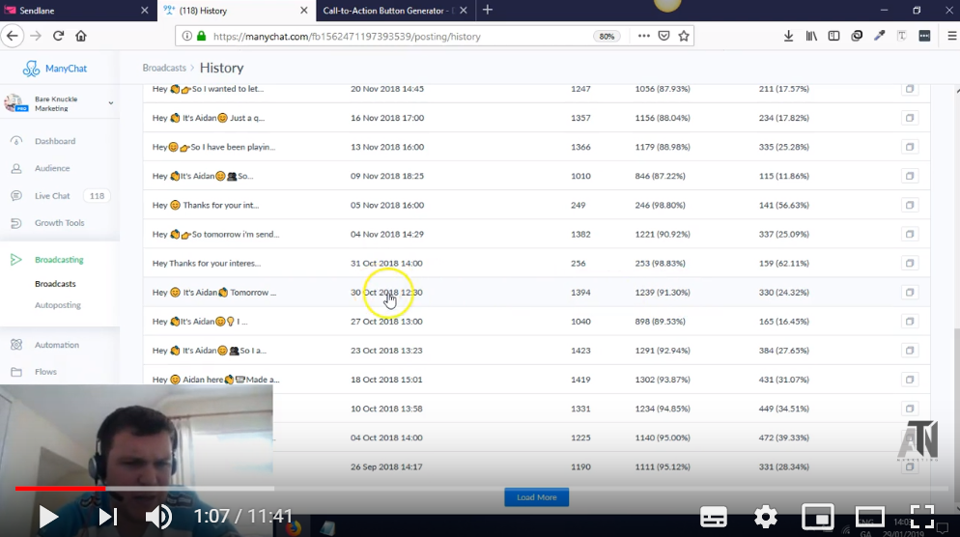
Task: Click the red video progress bar
Action: point(58,489)
